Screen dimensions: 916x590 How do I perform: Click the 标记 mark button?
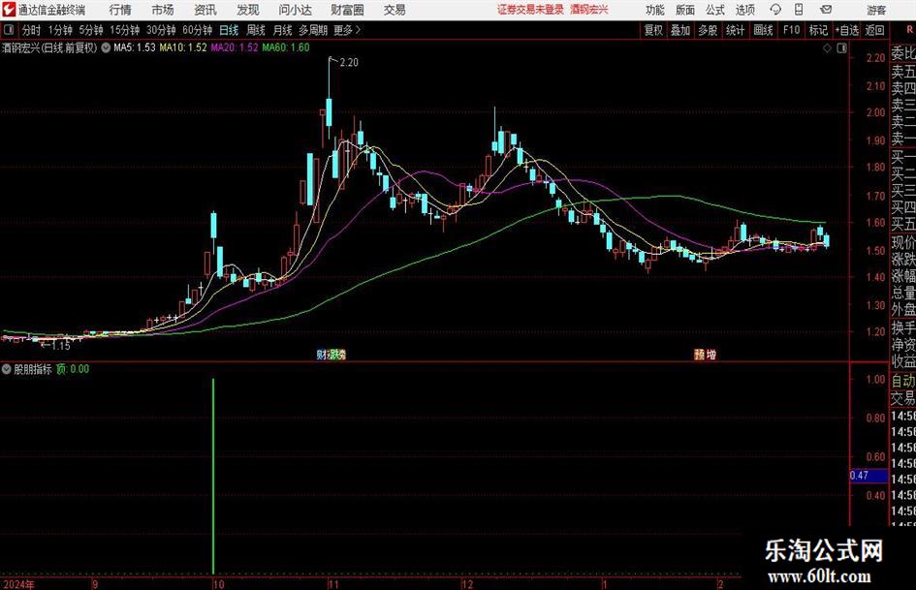818,30
